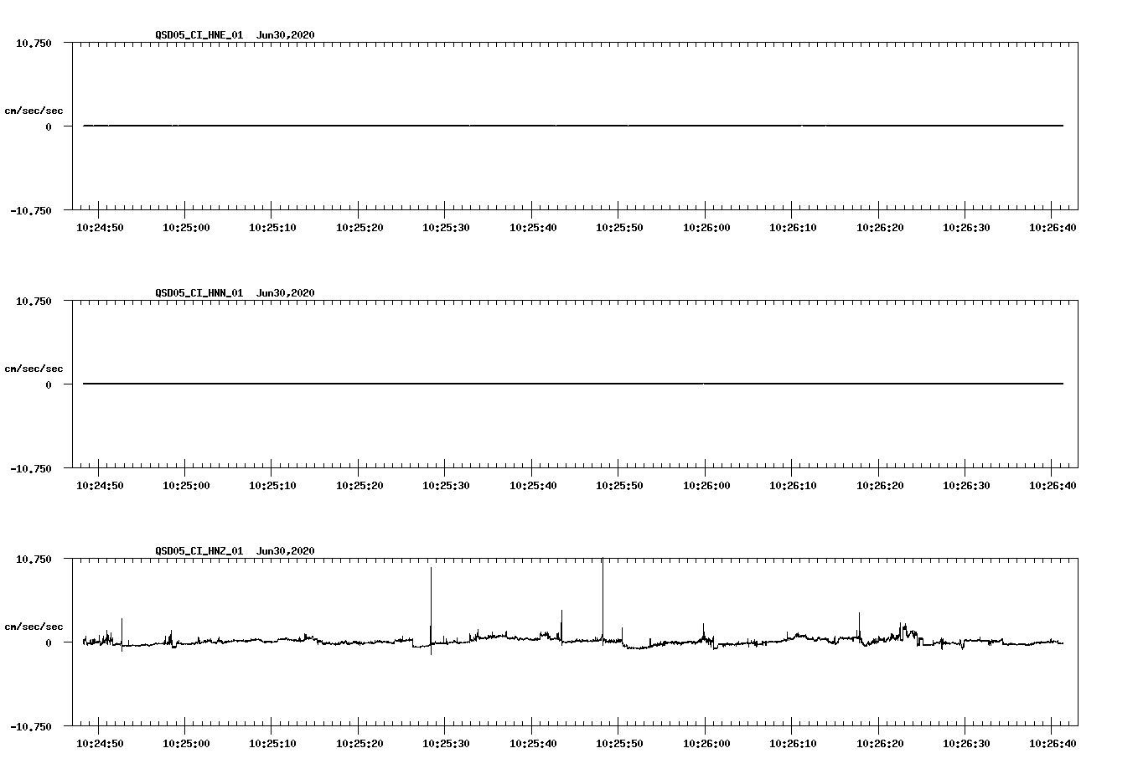Viewport: 1138px width, 774px height.
Task: Click 10:26:20 time label under HNN plot
Action: click(880, 485)
